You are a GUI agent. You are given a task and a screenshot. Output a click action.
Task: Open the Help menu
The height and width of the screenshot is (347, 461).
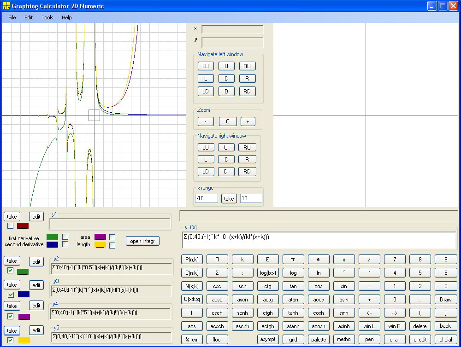pyautogui.click(x=67, y=17)
